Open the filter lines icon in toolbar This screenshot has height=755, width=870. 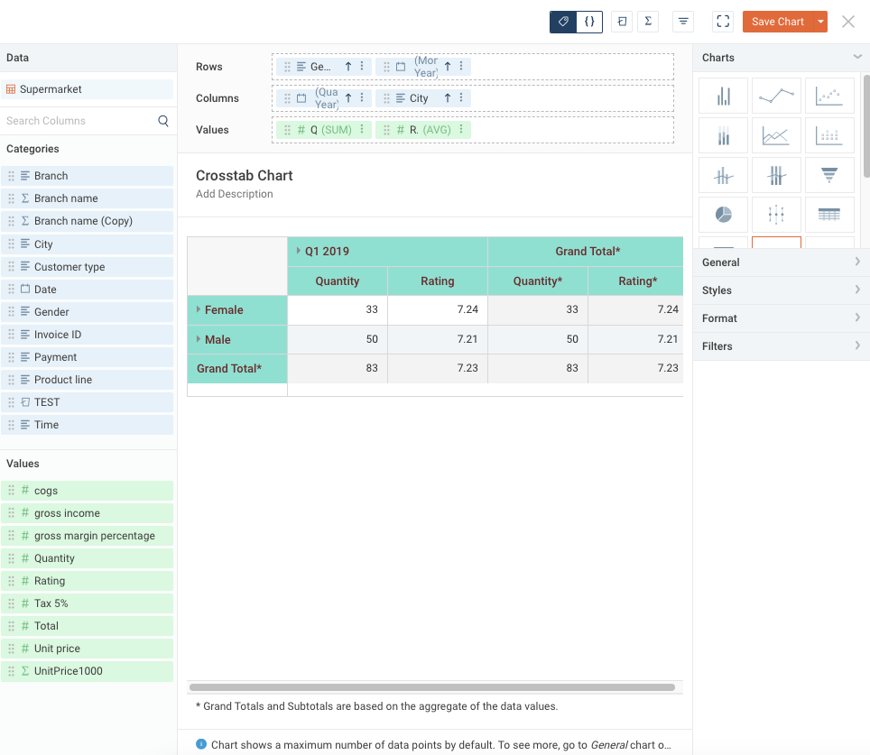pos(683,22)
